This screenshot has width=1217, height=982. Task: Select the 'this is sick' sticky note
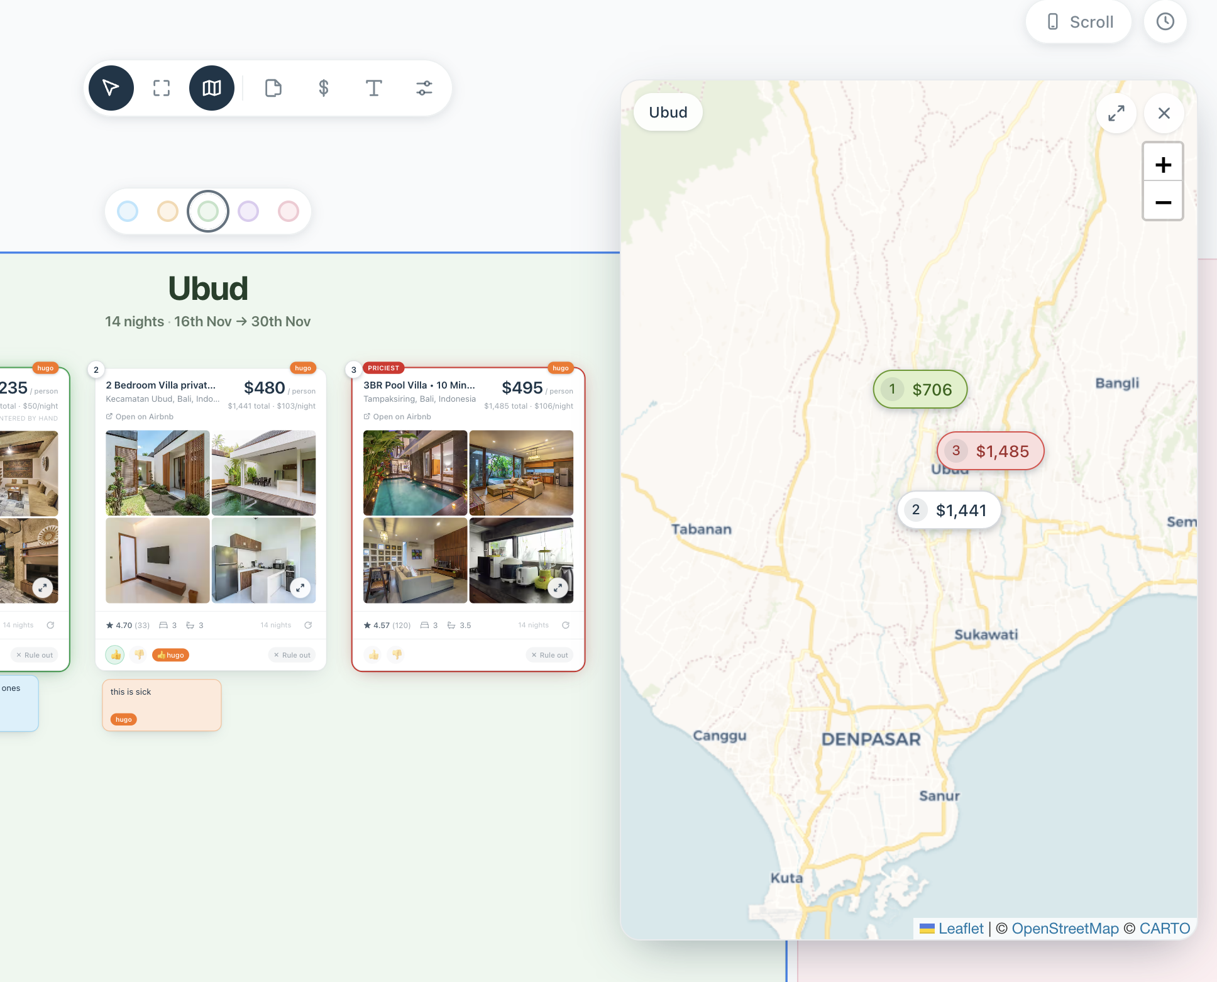[x=162, y=705]
